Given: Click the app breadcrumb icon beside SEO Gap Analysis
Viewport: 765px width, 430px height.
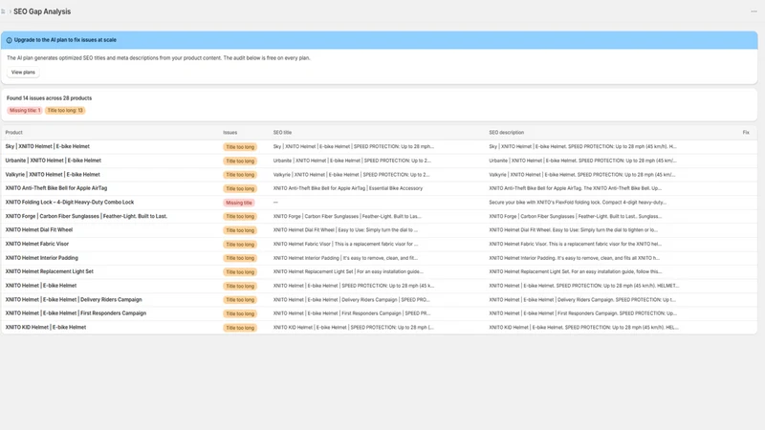Looking at the screenshot, I should [x=3, y=11].
